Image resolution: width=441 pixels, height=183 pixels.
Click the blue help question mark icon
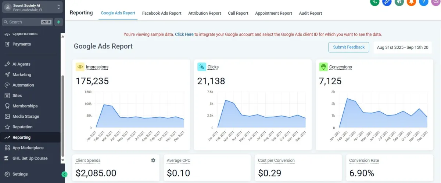click(424, 1)
